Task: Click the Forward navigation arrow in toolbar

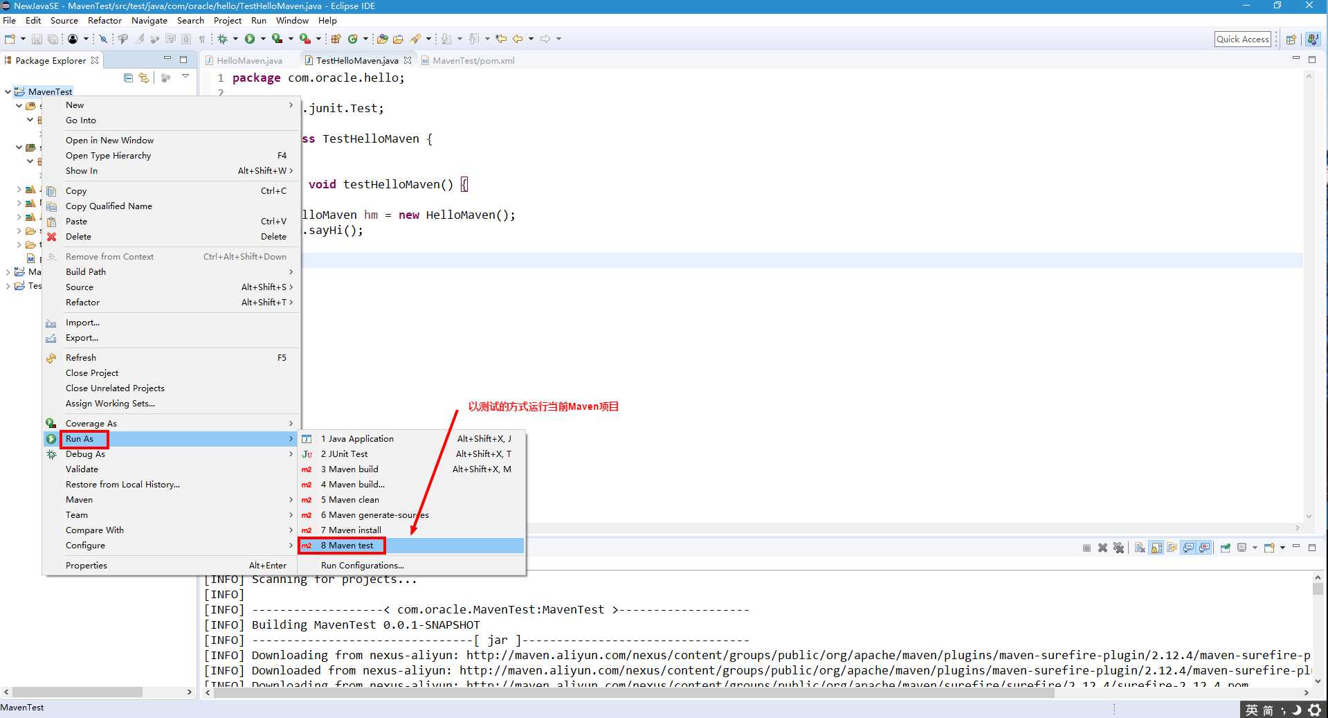Action: coord(545,39)
